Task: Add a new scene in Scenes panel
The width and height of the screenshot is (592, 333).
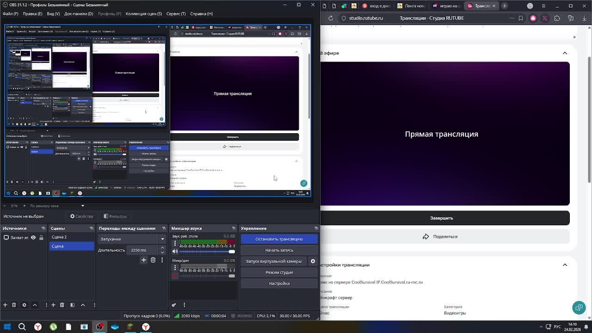Action: (x=53, y=305)
